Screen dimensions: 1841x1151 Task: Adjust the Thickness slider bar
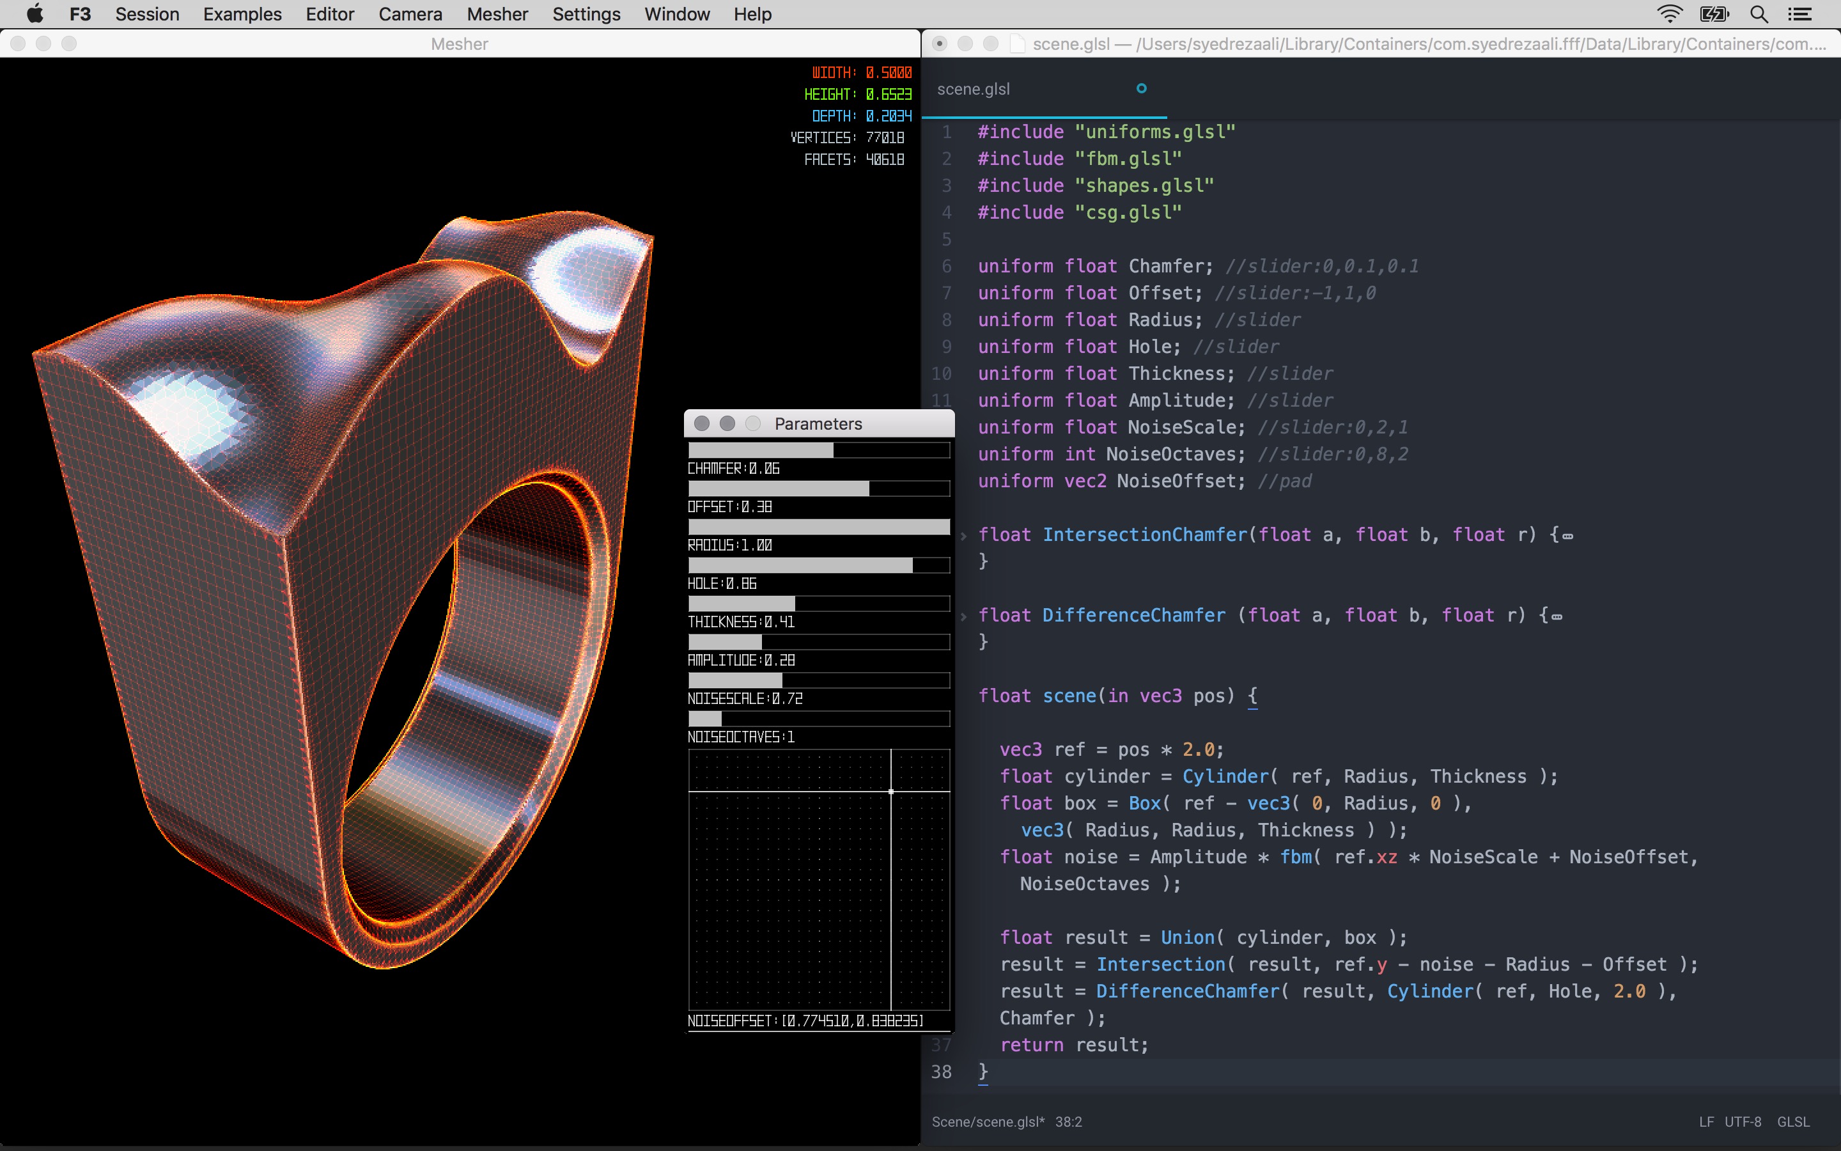819,604
